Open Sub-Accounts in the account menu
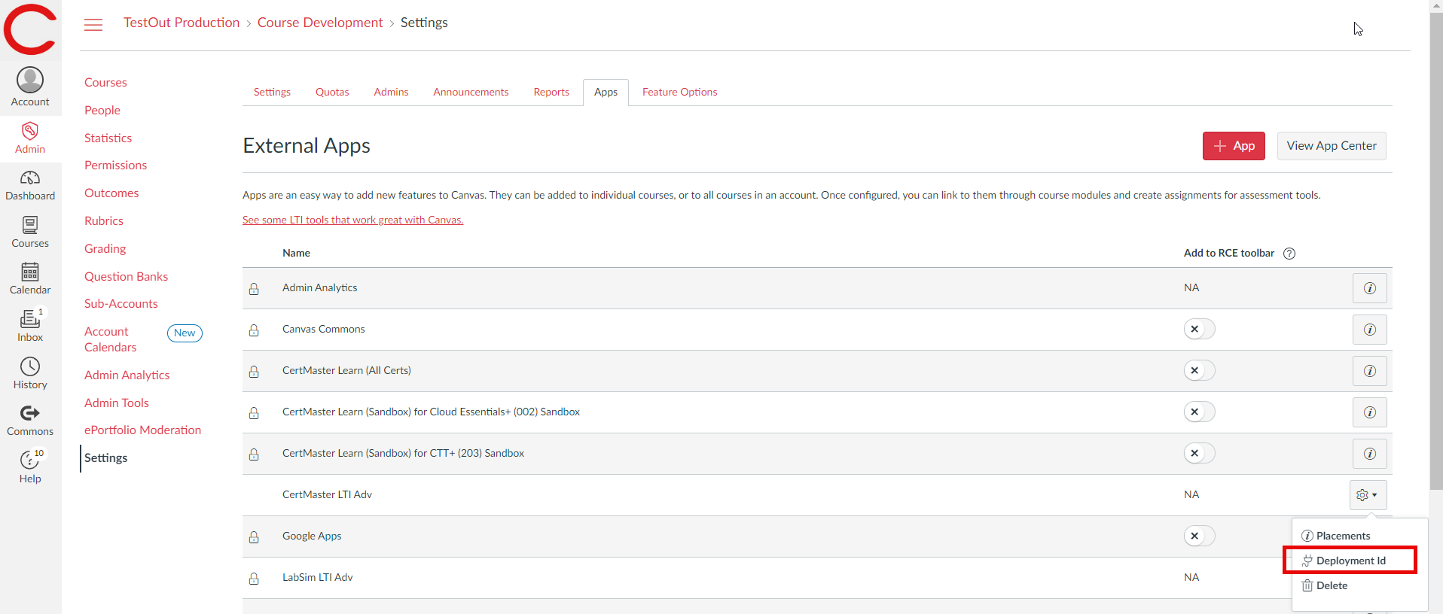 click(121, 304)
